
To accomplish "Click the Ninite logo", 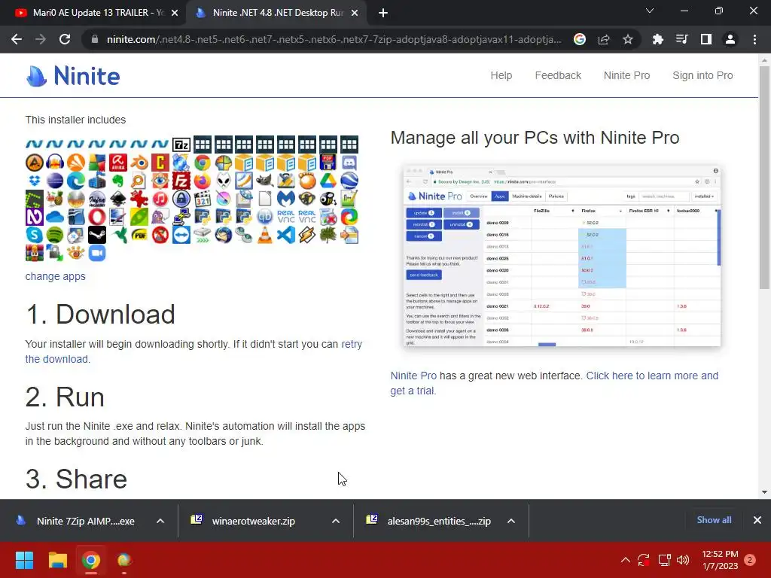I will click(73, 76).
